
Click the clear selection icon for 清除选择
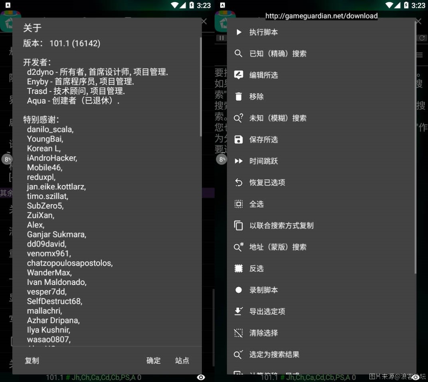[x=239, y=333]
